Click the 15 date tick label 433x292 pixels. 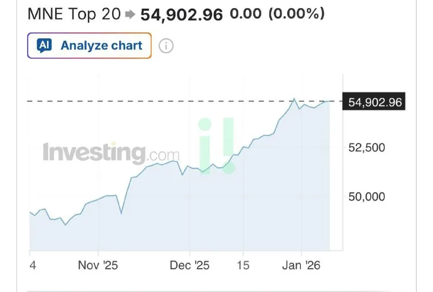(x=243, y=266)
